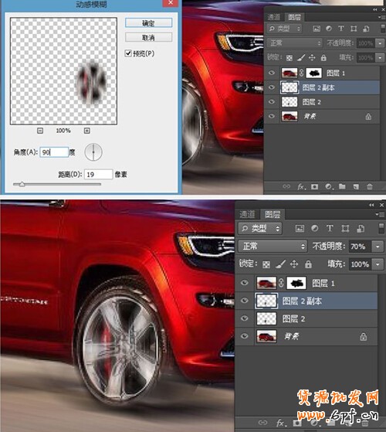Hide 图层 1 in upper layers panel

(272, 73)
